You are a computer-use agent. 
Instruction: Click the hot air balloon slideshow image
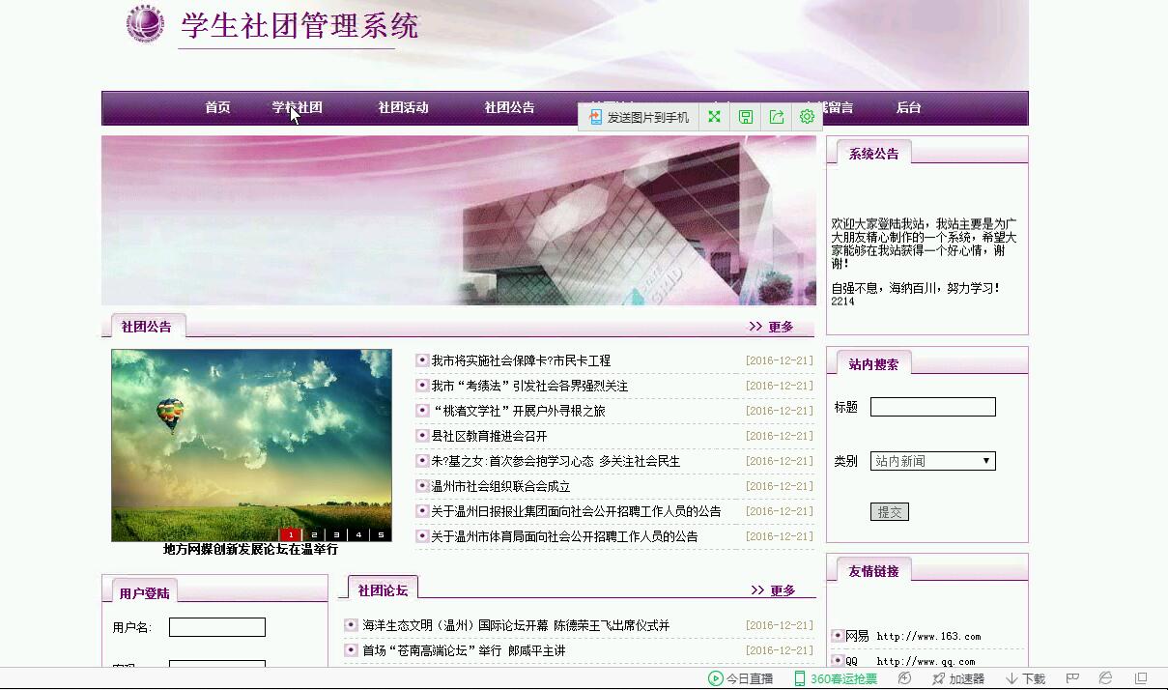tap(251, 446)
